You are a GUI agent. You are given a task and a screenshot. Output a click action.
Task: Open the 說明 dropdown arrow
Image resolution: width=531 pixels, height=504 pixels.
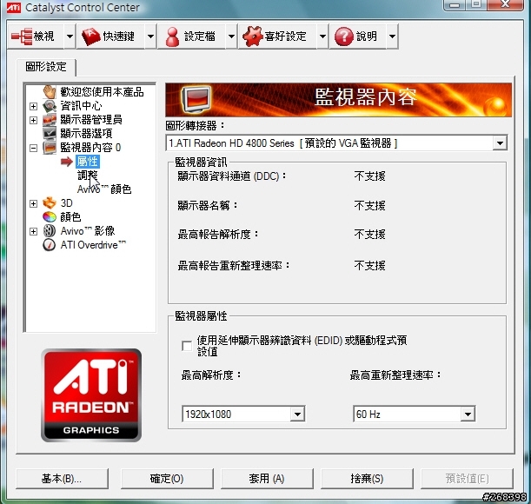point(392,36)
